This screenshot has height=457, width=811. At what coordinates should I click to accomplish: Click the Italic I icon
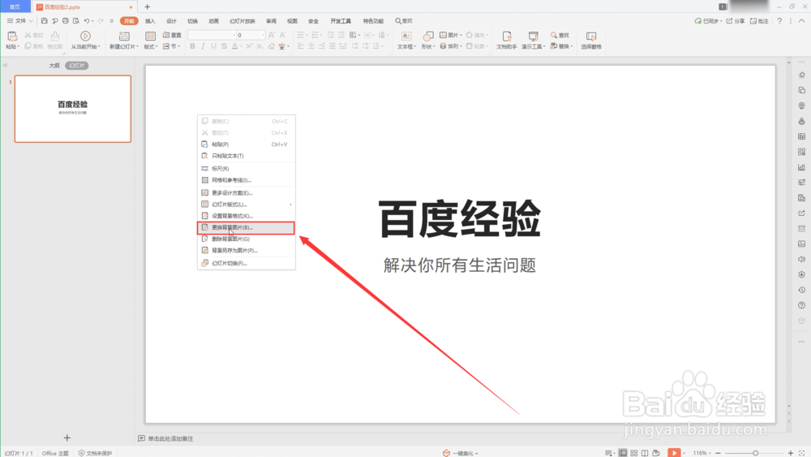click(x=203, y=46)
